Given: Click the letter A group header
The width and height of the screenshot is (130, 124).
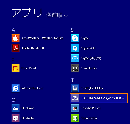Looking at the screenshot, I should pyautogui.click(x=13, y=30).
